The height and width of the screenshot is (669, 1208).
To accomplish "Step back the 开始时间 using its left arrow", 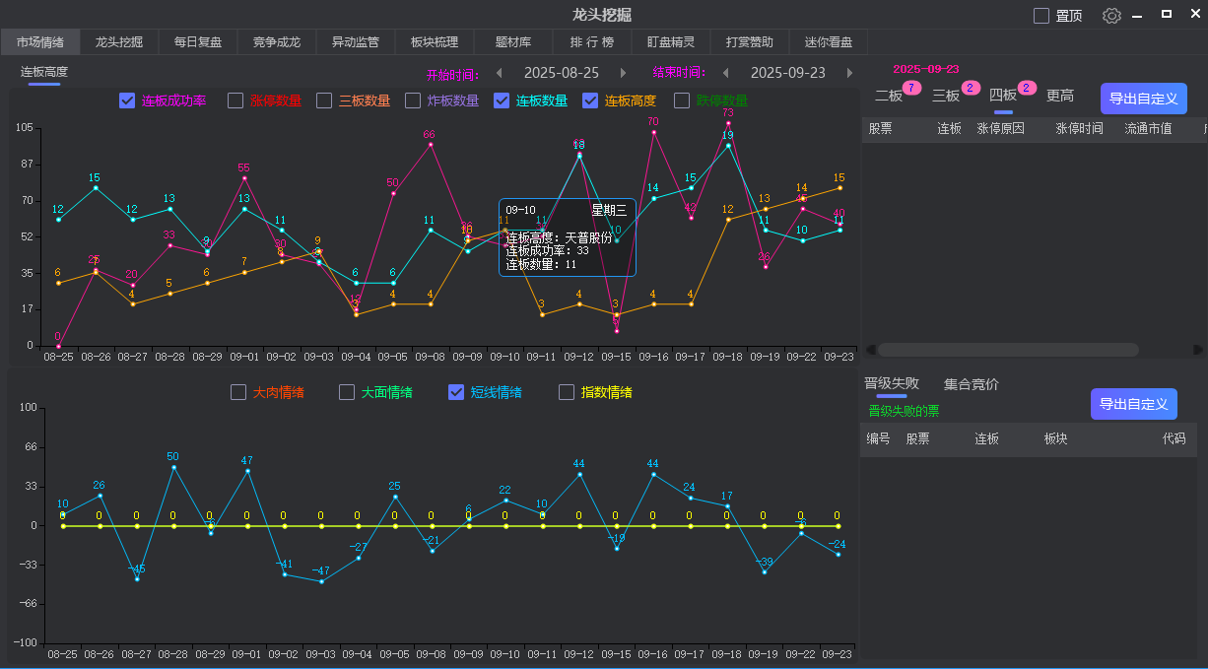I will 501,73.
